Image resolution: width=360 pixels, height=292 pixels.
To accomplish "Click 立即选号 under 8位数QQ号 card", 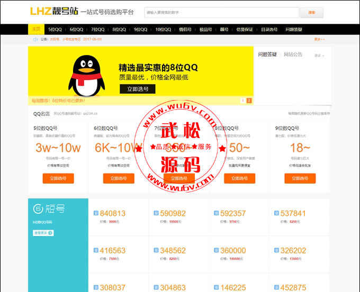I will point(239,178).
